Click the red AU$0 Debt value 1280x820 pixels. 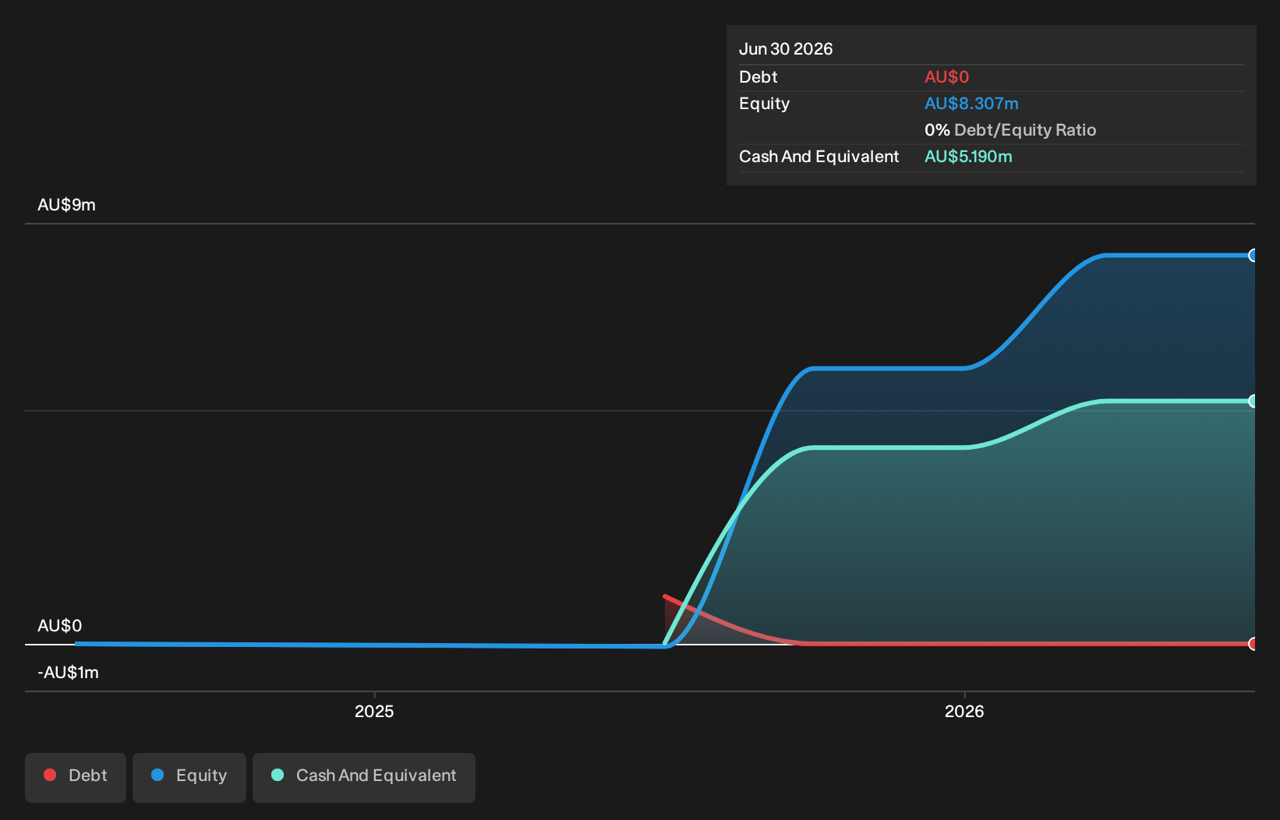point(946,77)
